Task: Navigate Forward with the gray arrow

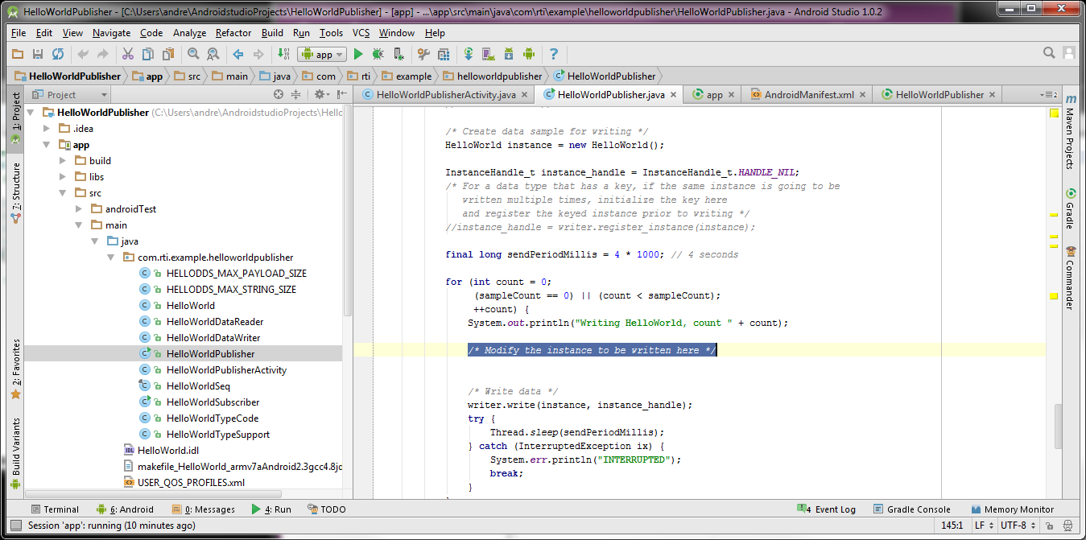Action: (x=258, y=54)
